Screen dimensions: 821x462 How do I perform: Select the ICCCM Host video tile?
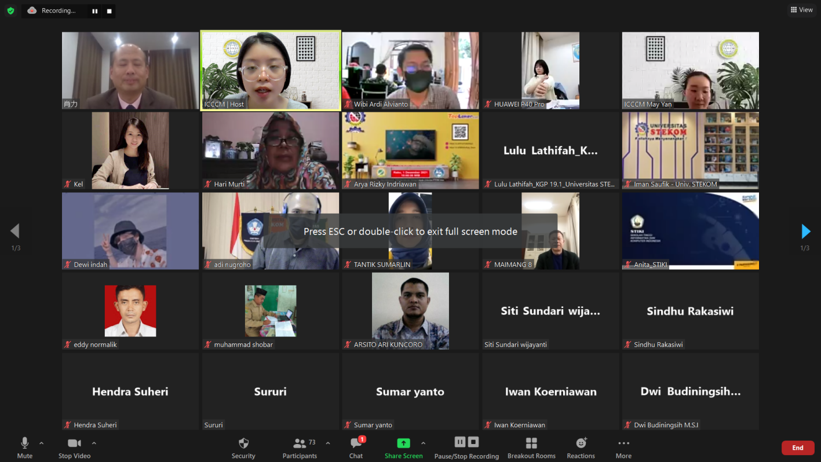coord(271,70)
